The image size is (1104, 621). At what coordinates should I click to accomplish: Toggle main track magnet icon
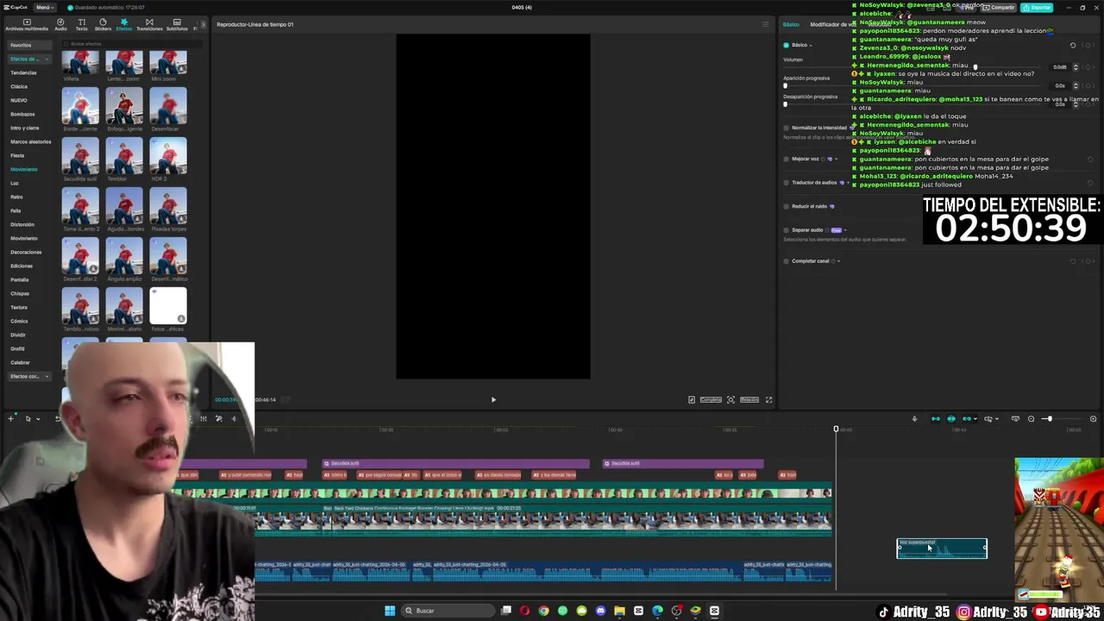(x=936, y=419)
